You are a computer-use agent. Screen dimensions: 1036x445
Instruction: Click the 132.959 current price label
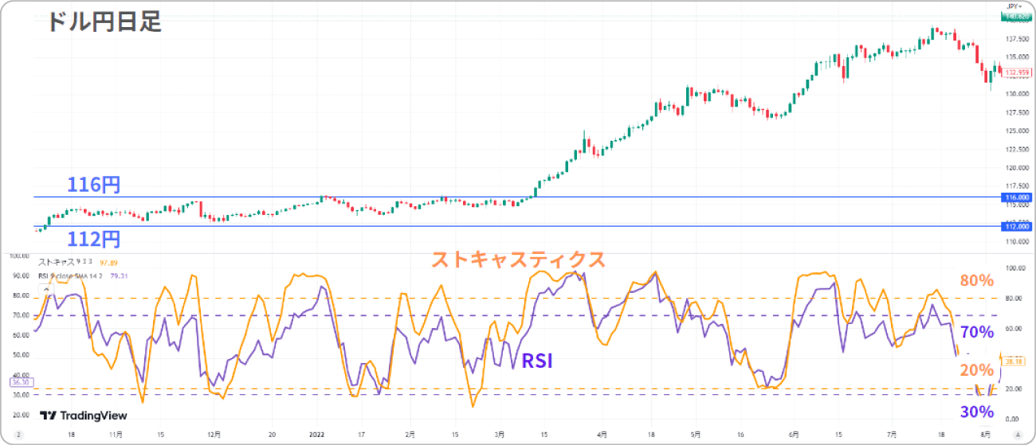[x=1014, y=73]
